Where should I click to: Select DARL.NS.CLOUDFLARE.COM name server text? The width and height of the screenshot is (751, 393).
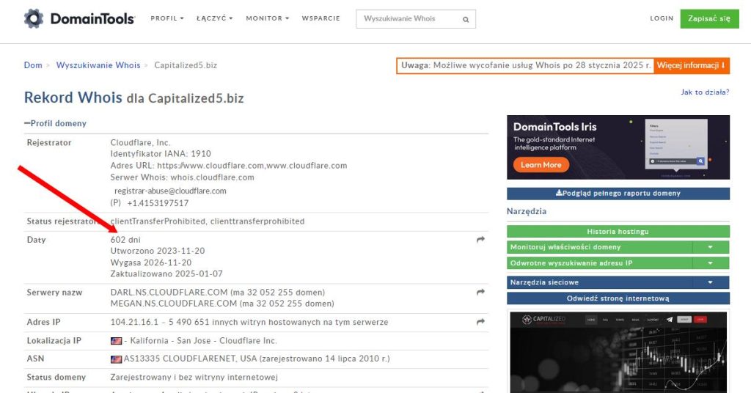[x=169, y=292]
